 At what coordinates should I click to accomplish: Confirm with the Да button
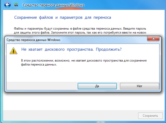(97, 86)
